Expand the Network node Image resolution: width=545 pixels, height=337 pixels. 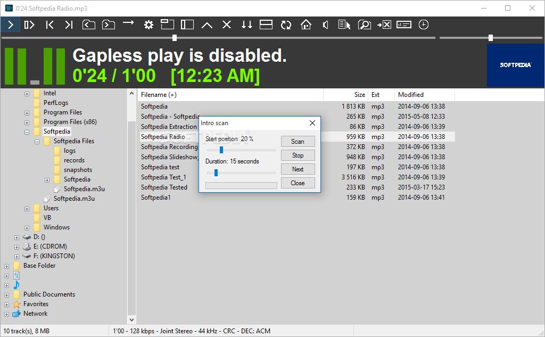(6, 315)
